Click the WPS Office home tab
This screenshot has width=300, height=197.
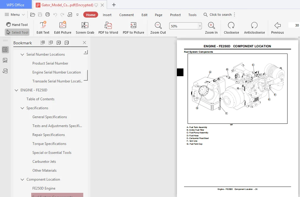[15, 5]
